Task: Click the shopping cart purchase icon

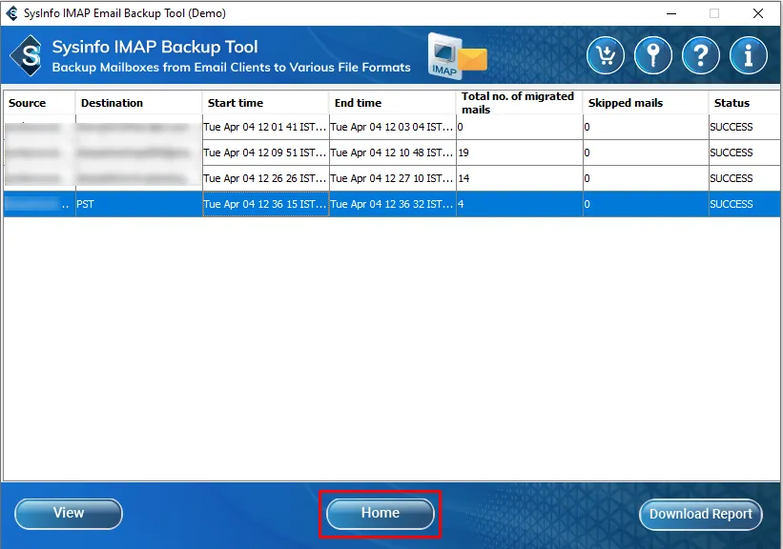Action: (606, 56)
